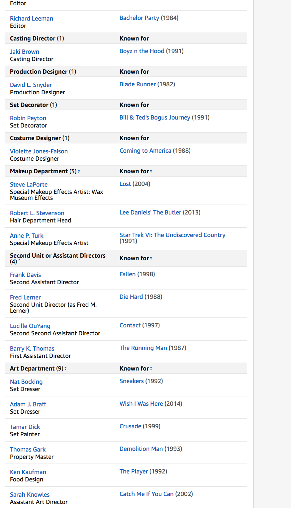
Task: Click the 'Costume Designer (1)' section heading
Action: [40, 138]
